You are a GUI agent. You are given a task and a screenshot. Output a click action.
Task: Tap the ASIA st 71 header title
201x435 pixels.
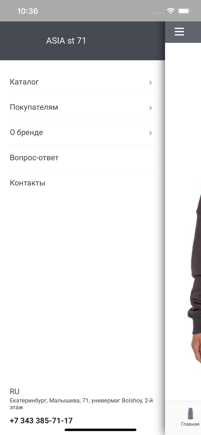coord(66,41)
